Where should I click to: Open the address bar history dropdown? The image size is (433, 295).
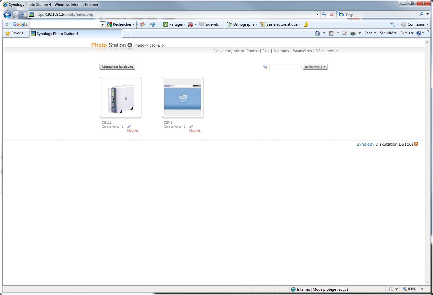(317, 14)
